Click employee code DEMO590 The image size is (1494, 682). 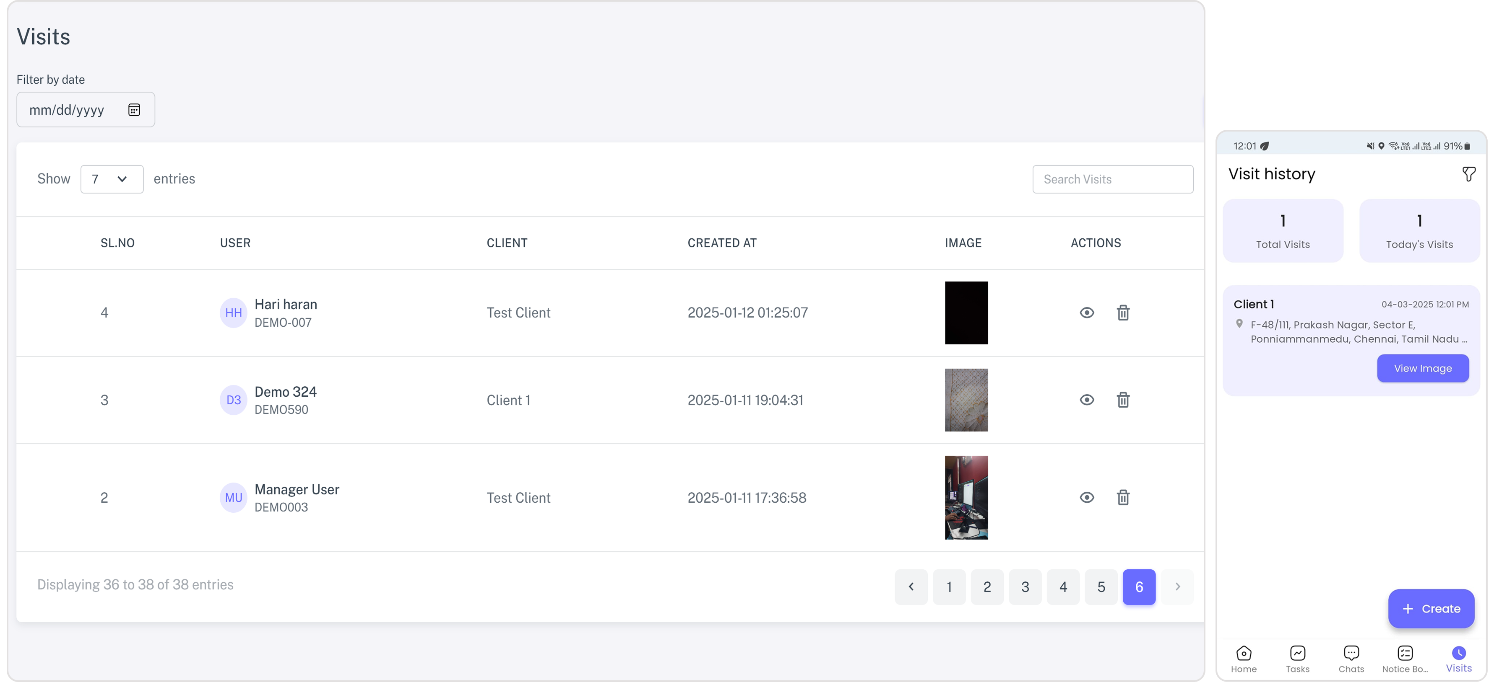281,410
